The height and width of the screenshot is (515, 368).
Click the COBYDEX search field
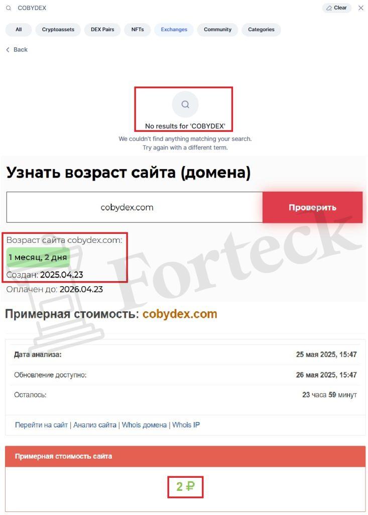tap(164, 8)
